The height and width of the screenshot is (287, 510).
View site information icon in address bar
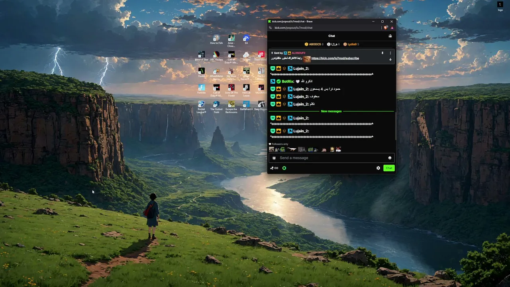pos(271,28)
